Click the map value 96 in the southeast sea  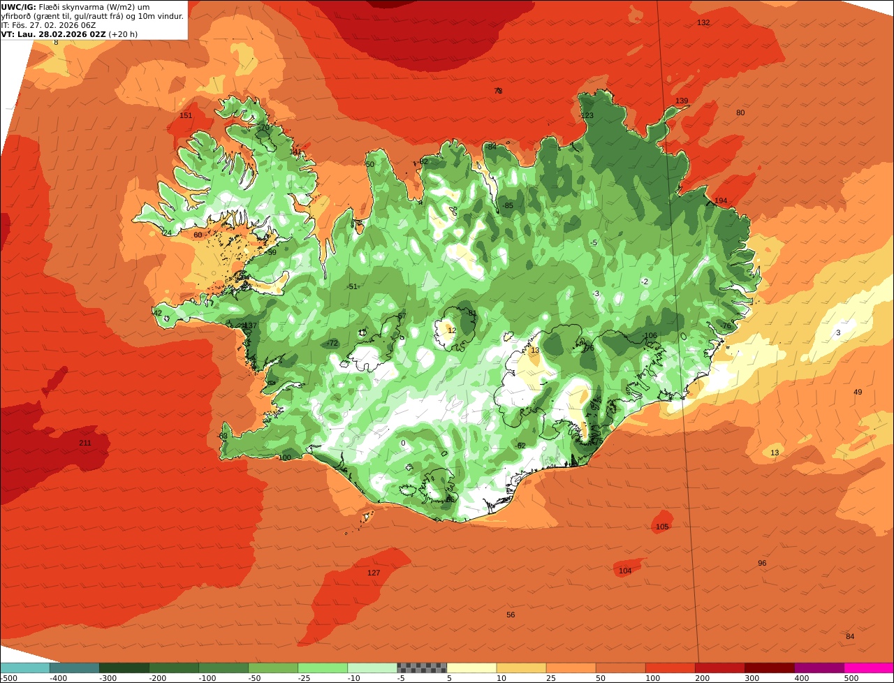pos(762,564)
